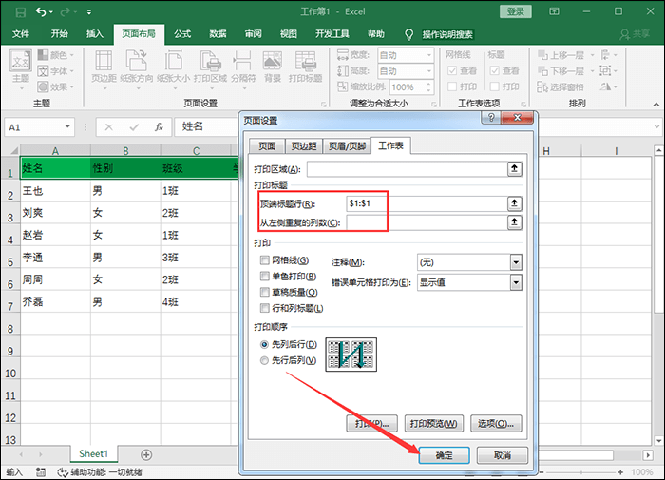Click the Options (选项) button
The image size is (665, 480).
496,424
